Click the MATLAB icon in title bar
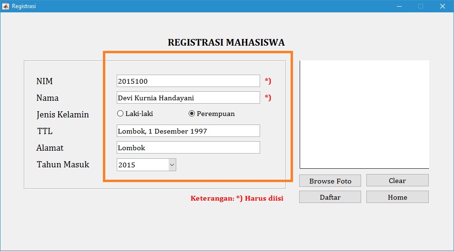 6,6
